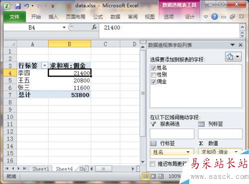Switch to the 页面布局 ribbon tab

76,17
